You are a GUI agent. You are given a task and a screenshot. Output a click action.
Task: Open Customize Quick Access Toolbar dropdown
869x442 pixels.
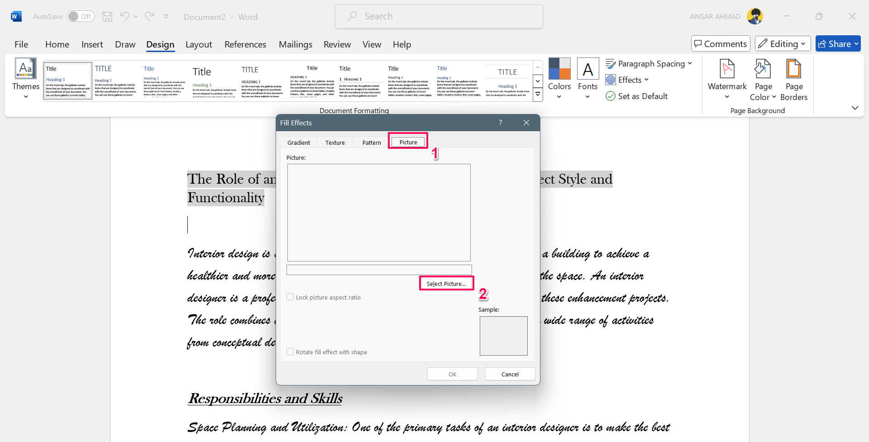(x=166, y=17)
